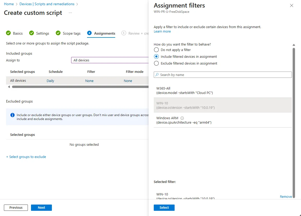
Task: Click the blue info icon in notice
Action: 12,115
